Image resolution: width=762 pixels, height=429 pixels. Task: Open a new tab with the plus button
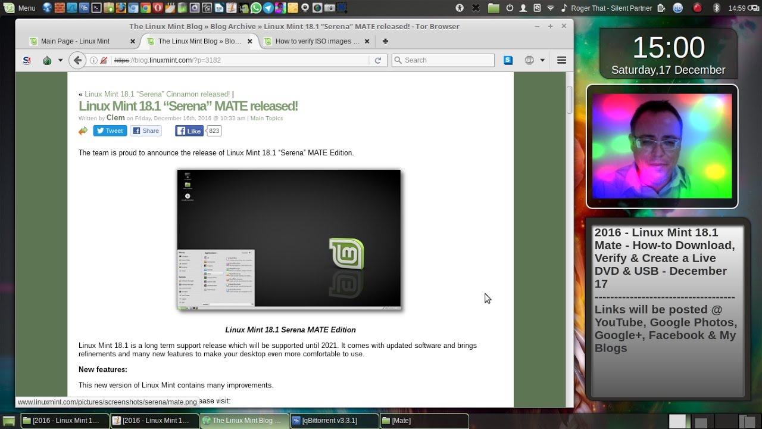point(385,41)
